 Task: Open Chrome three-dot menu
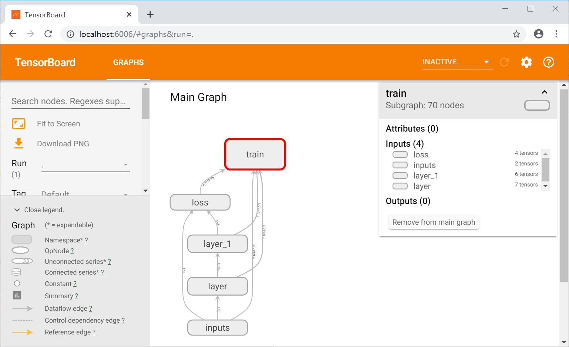pyautogui.click(x=556, y=34)
